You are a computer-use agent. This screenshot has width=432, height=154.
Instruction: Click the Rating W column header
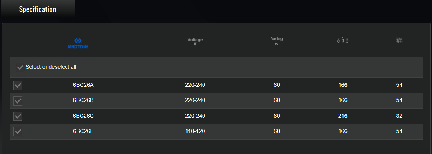[x=277, y=41]
